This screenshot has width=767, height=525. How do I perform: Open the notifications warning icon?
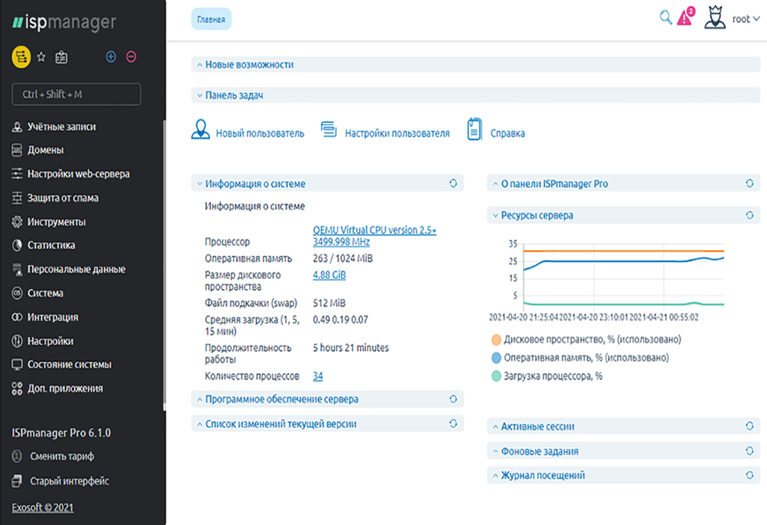coord(685,17)
